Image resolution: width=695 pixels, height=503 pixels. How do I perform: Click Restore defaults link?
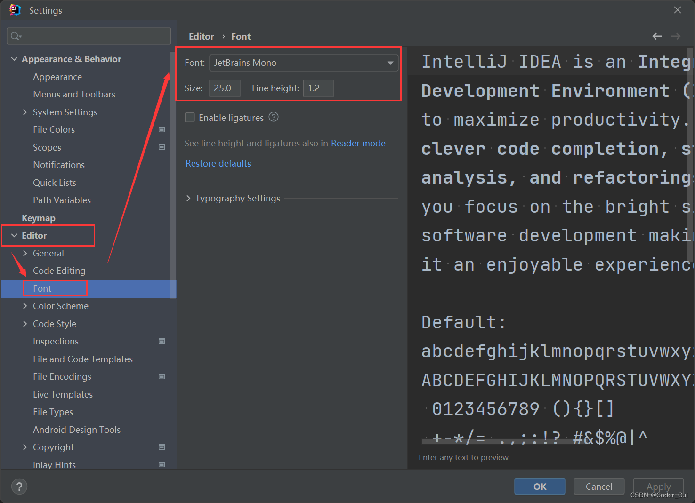218,163
